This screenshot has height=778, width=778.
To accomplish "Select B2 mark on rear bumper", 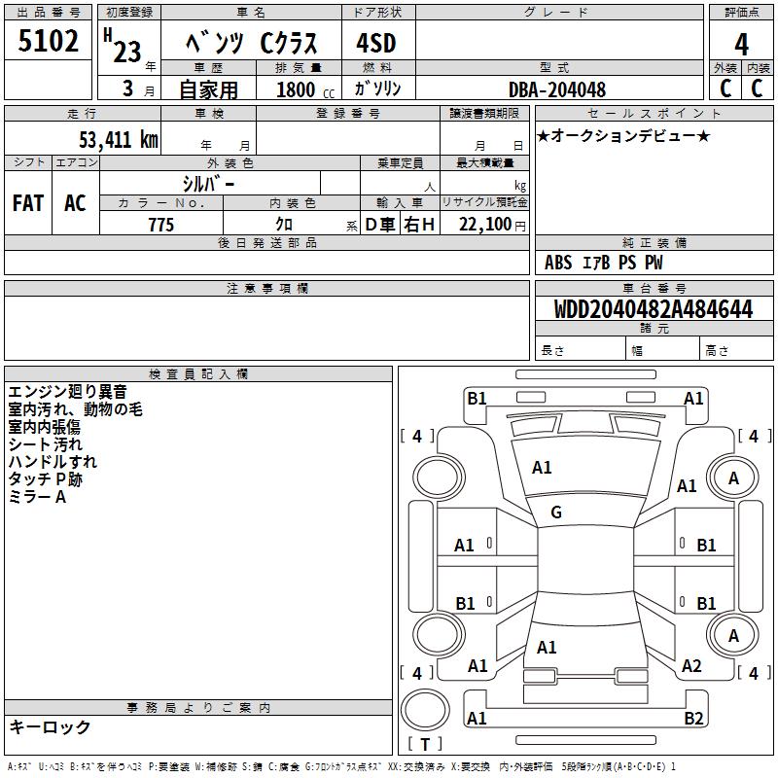I will pyautogui.click(x=693, y=718).
